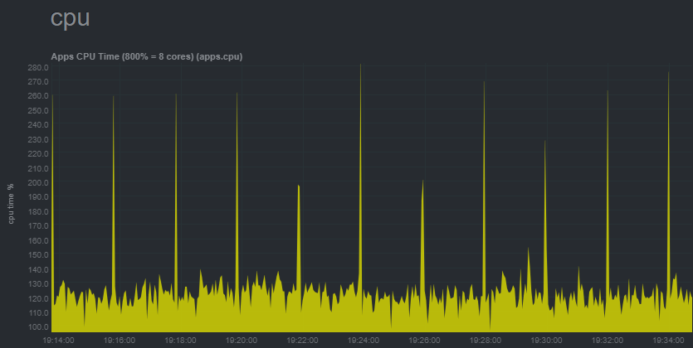
Task: Click the 130.0 y-axis label
Action: pyautogui.click(x=37, y=283)
